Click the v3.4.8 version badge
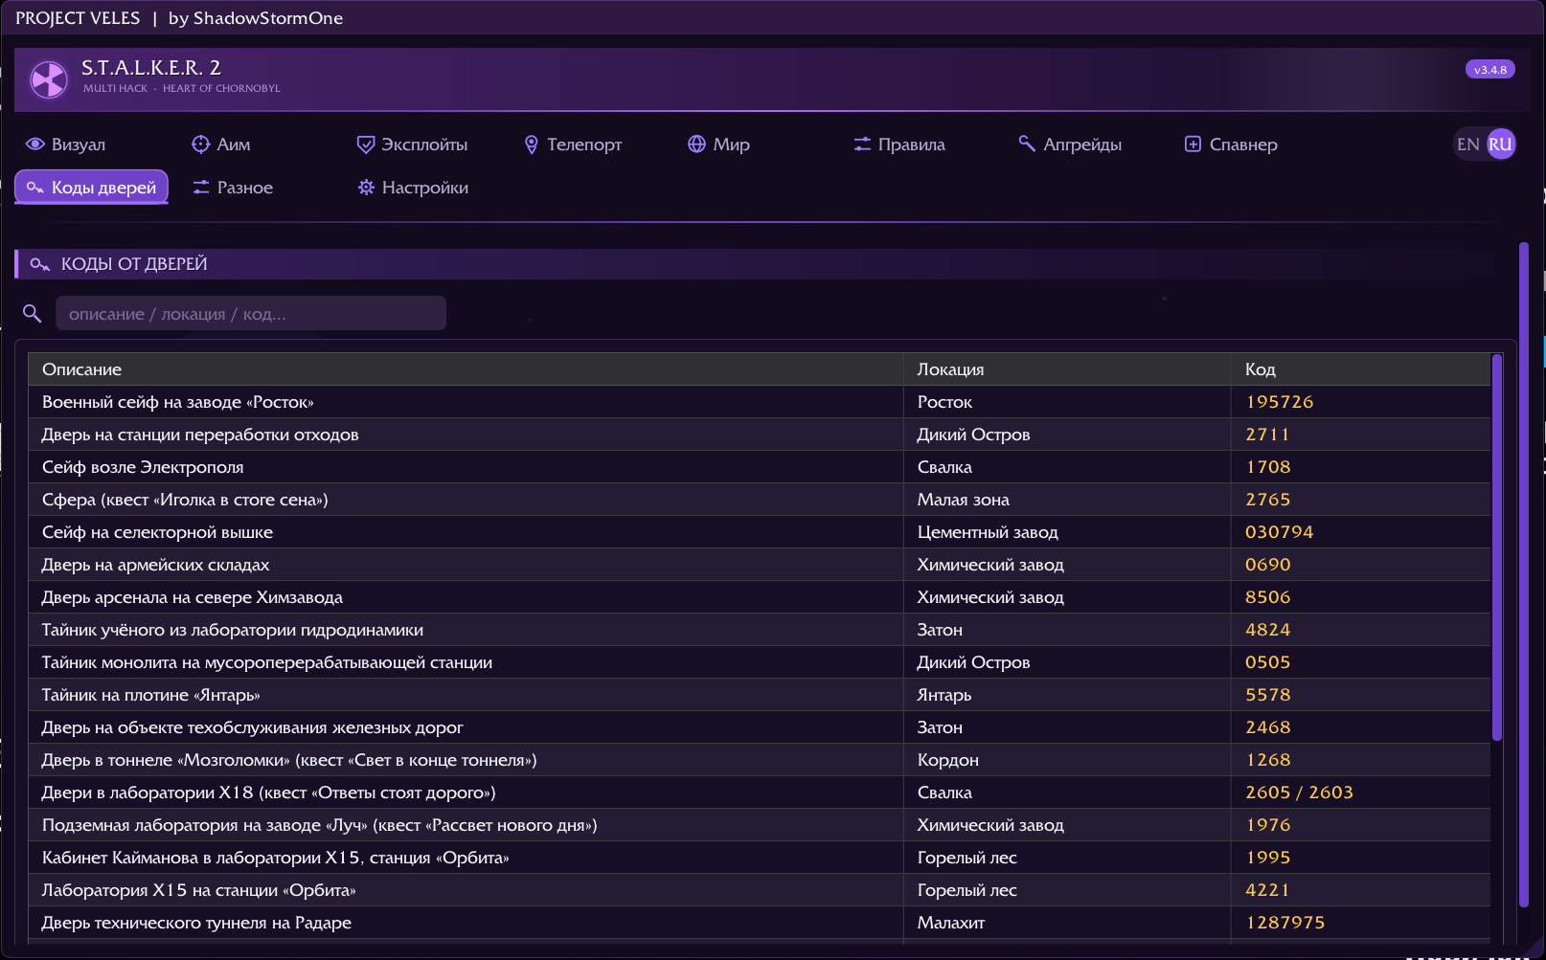1546x960 pixels. pos(1489,70)
